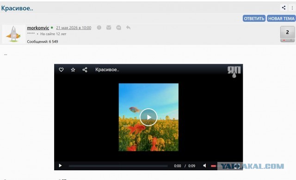Click the report post exclamation icon
296x180 pixels.
coord(99,28)
